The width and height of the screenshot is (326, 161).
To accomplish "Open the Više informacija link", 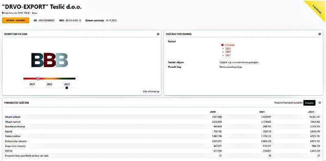I will pos(151,91).
